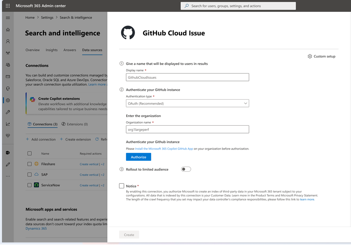Open the Extensions (0) tab
The image size is (351, 245).
click(75, 124)
